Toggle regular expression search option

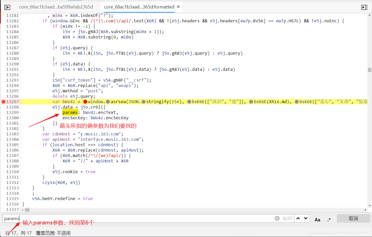click(x=329, y=220)
